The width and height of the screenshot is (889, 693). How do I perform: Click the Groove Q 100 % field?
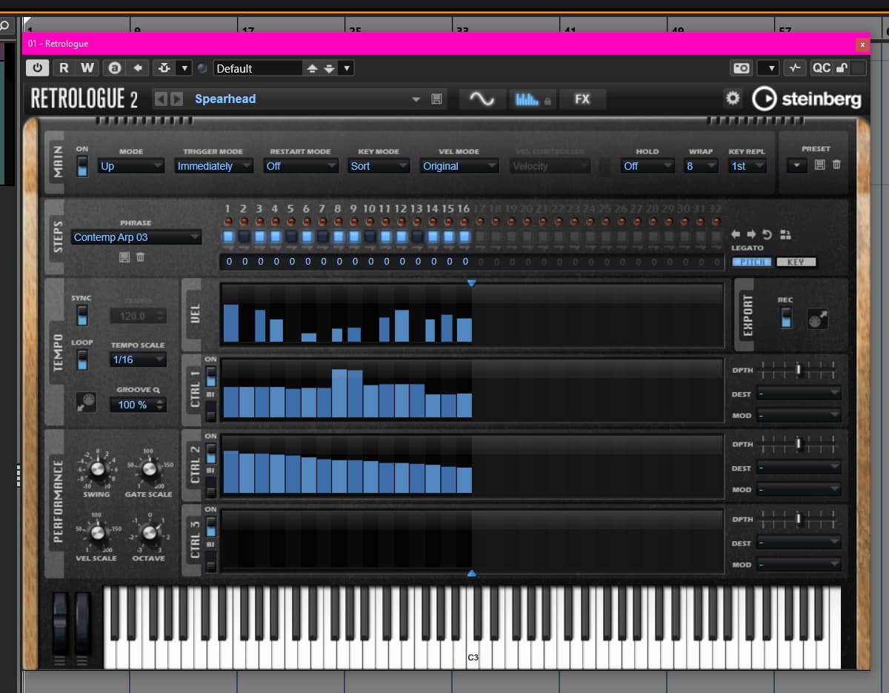click(x=139, y=405)
